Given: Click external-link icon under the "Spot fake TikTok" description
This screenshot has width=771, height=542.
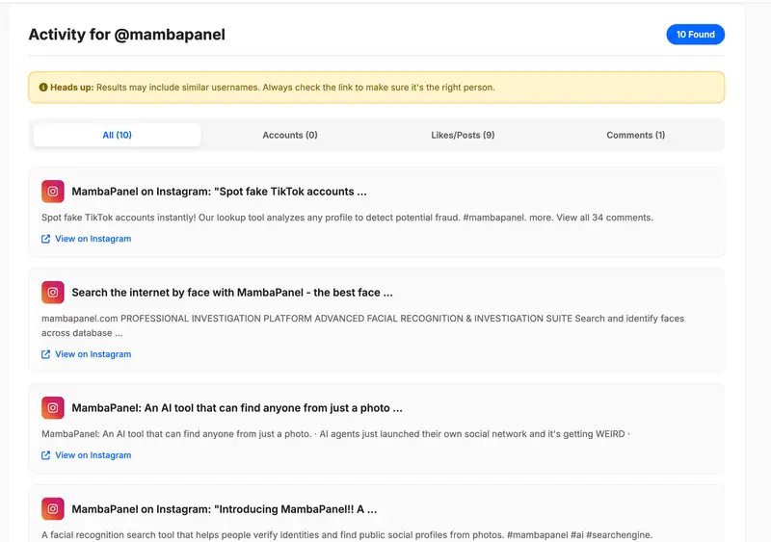Looking at the screenshot, I should pyautogui.click(x=45, y=239).
